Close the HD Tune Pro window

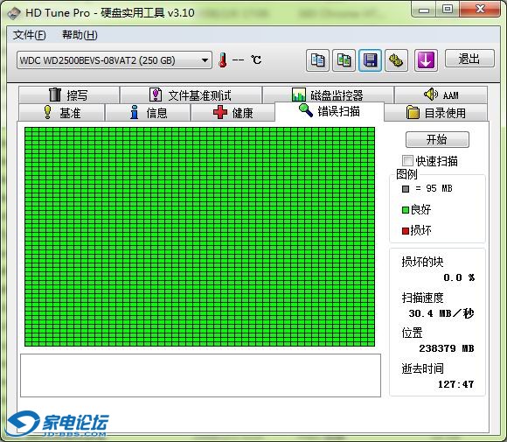pos(480,9)
